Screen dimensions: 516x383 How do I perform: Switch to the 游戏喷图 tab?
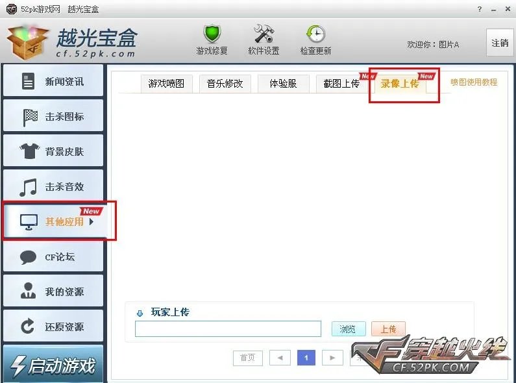(x=167, y=84)
